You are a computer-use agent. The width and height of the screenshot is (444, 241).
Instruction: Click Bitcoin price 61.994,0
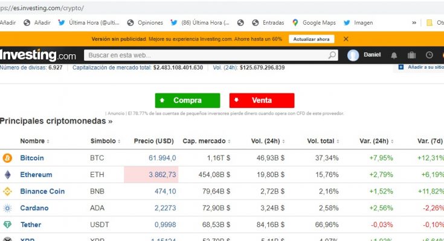[x=162, y=158]
